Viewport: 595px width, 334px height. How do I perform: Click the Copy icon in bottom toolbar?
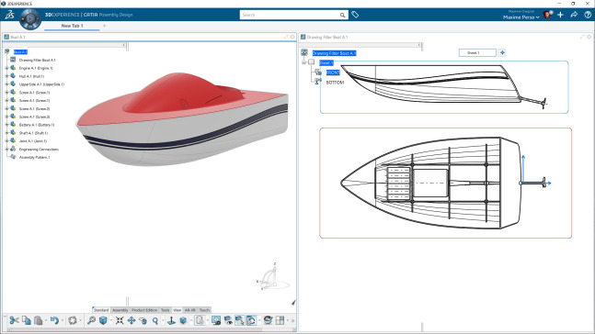(x=26, y=320)
